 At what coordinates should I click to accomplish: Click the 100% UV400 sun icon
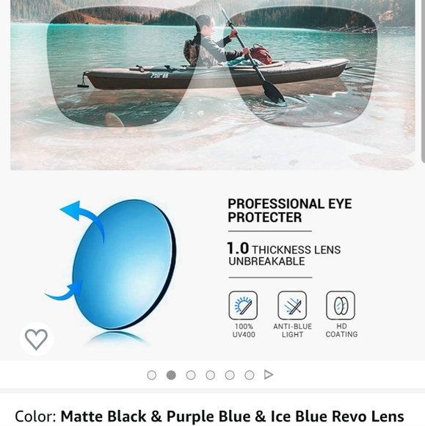243,306
